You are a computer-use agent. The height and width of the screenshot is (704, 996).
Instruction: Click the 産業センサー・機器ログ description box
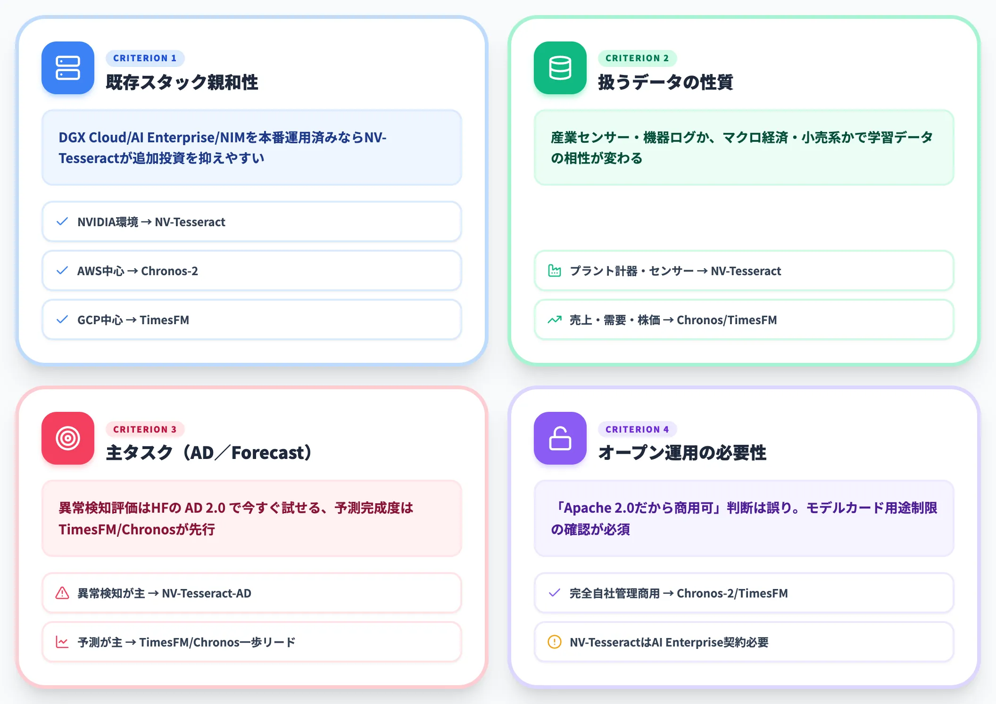[x=744, y=147]
